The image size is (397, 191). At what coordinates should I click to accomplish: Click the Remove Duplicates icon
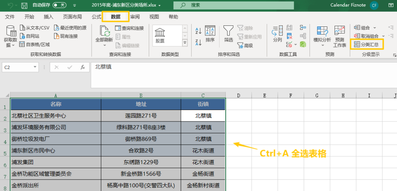click(x=289, y=36)
